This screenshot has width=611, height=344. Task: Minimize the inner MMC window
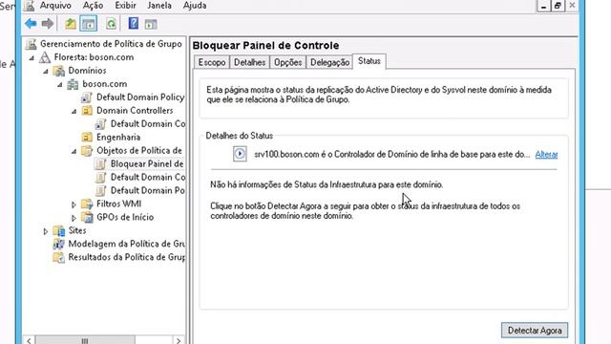tap(543, 6)
